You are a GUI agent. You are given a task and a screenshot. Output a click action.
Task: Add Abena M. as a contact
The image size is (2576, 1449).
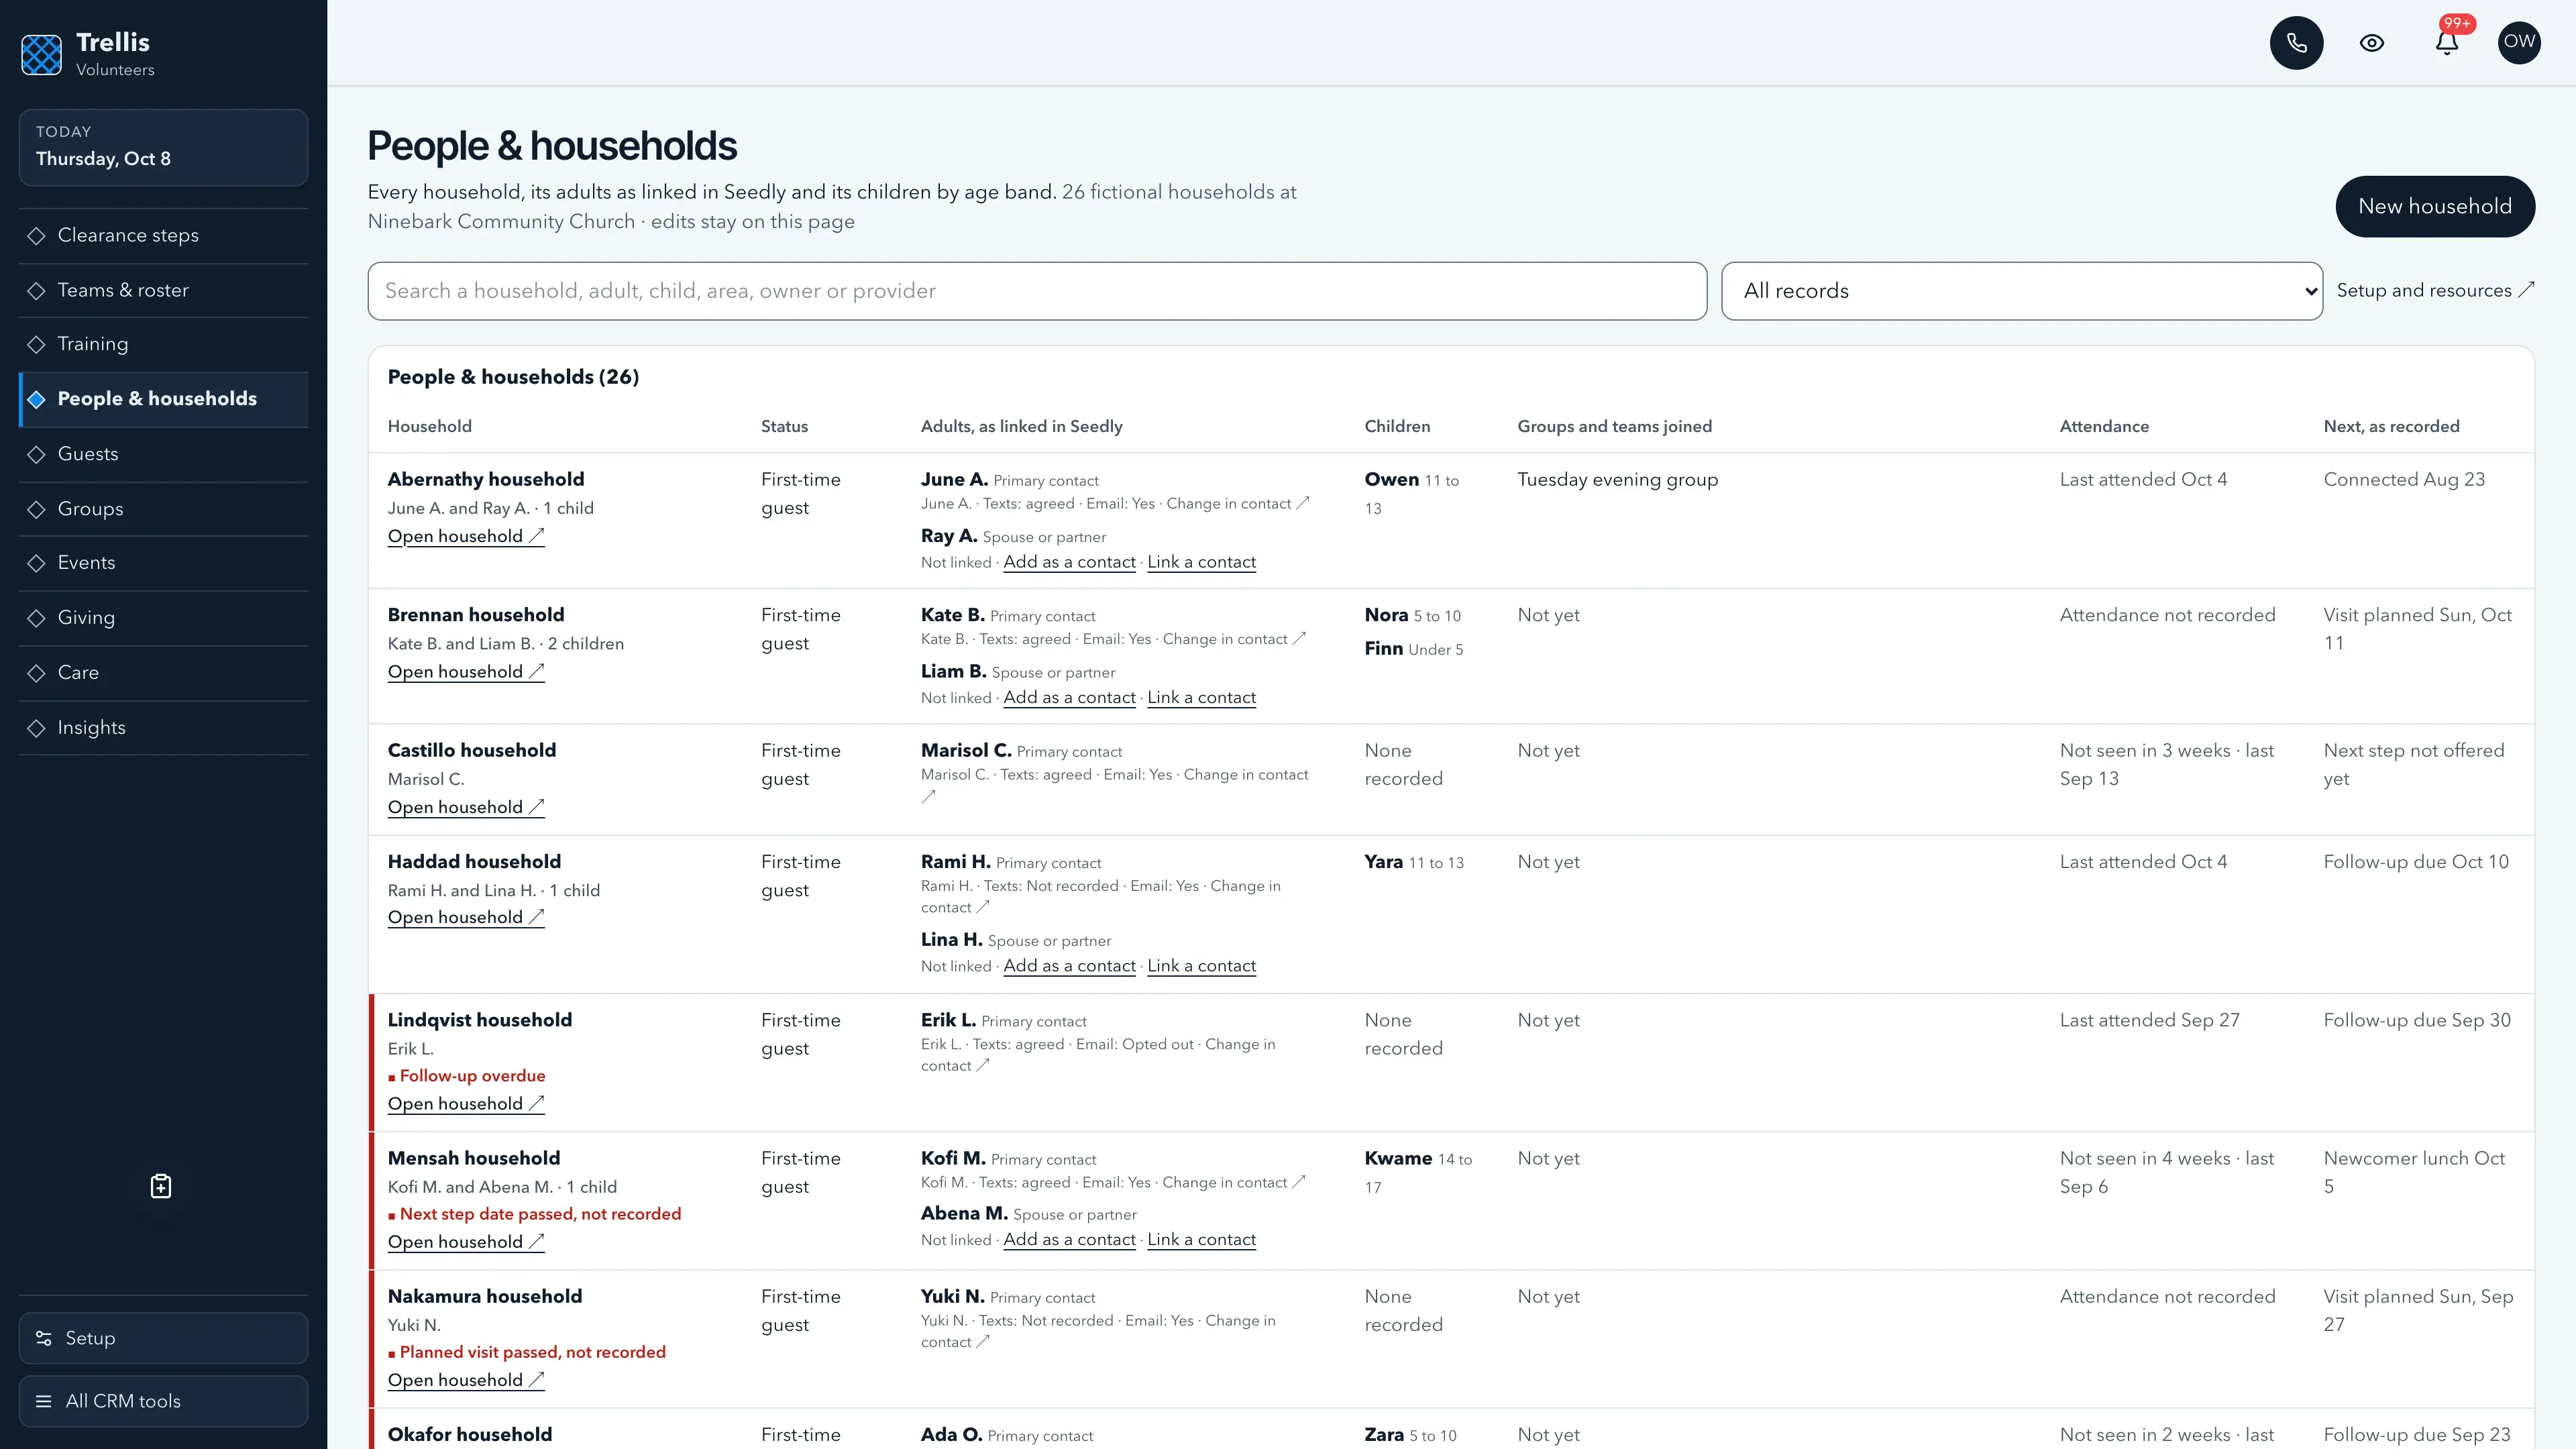click(1069, 1240)
